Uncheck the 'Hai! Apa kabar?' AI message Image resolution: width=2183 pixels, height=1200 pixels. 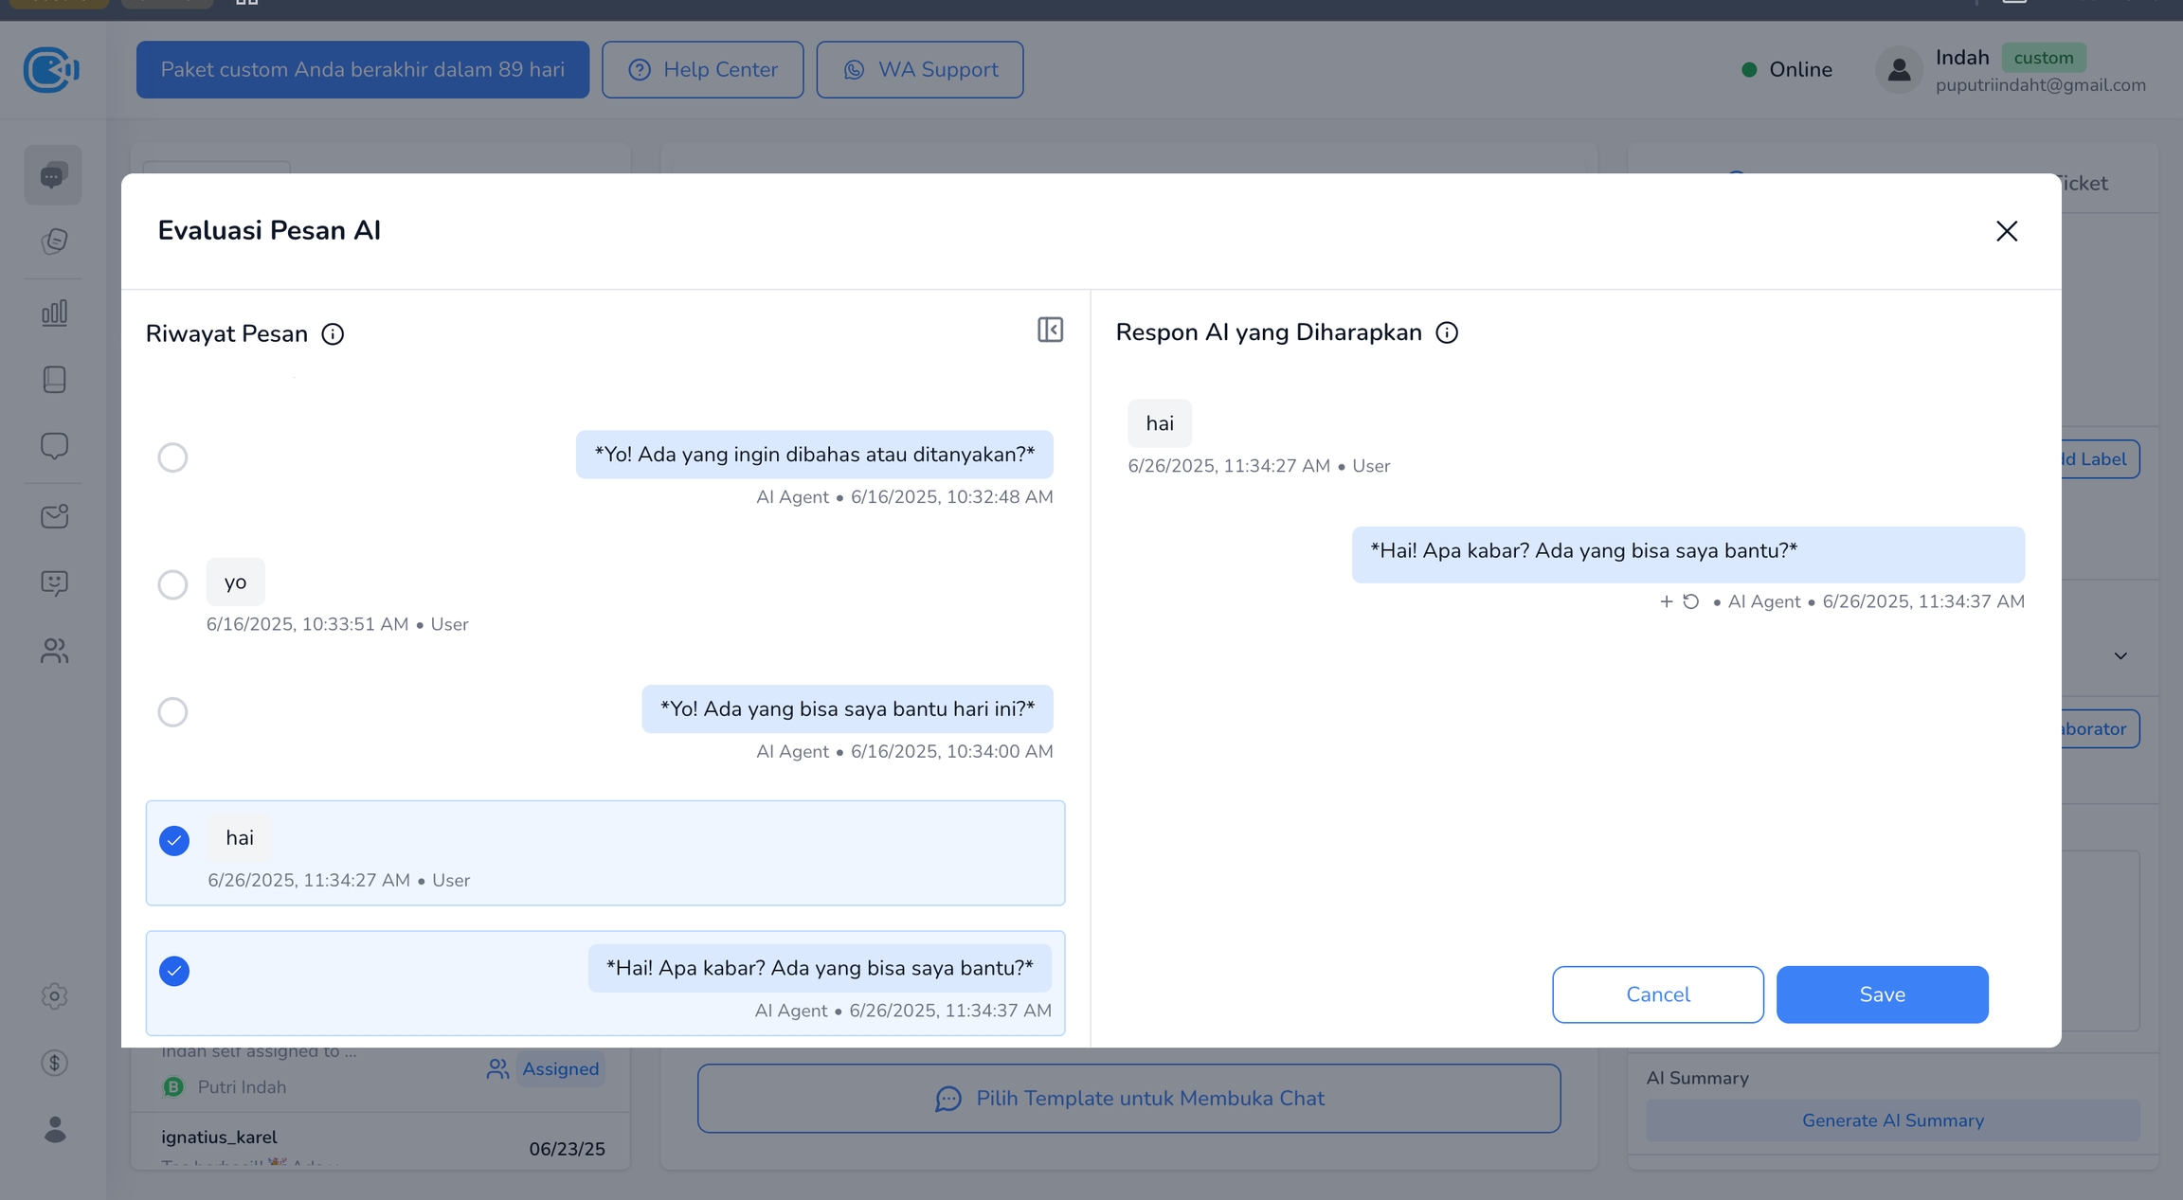(174, 971)
